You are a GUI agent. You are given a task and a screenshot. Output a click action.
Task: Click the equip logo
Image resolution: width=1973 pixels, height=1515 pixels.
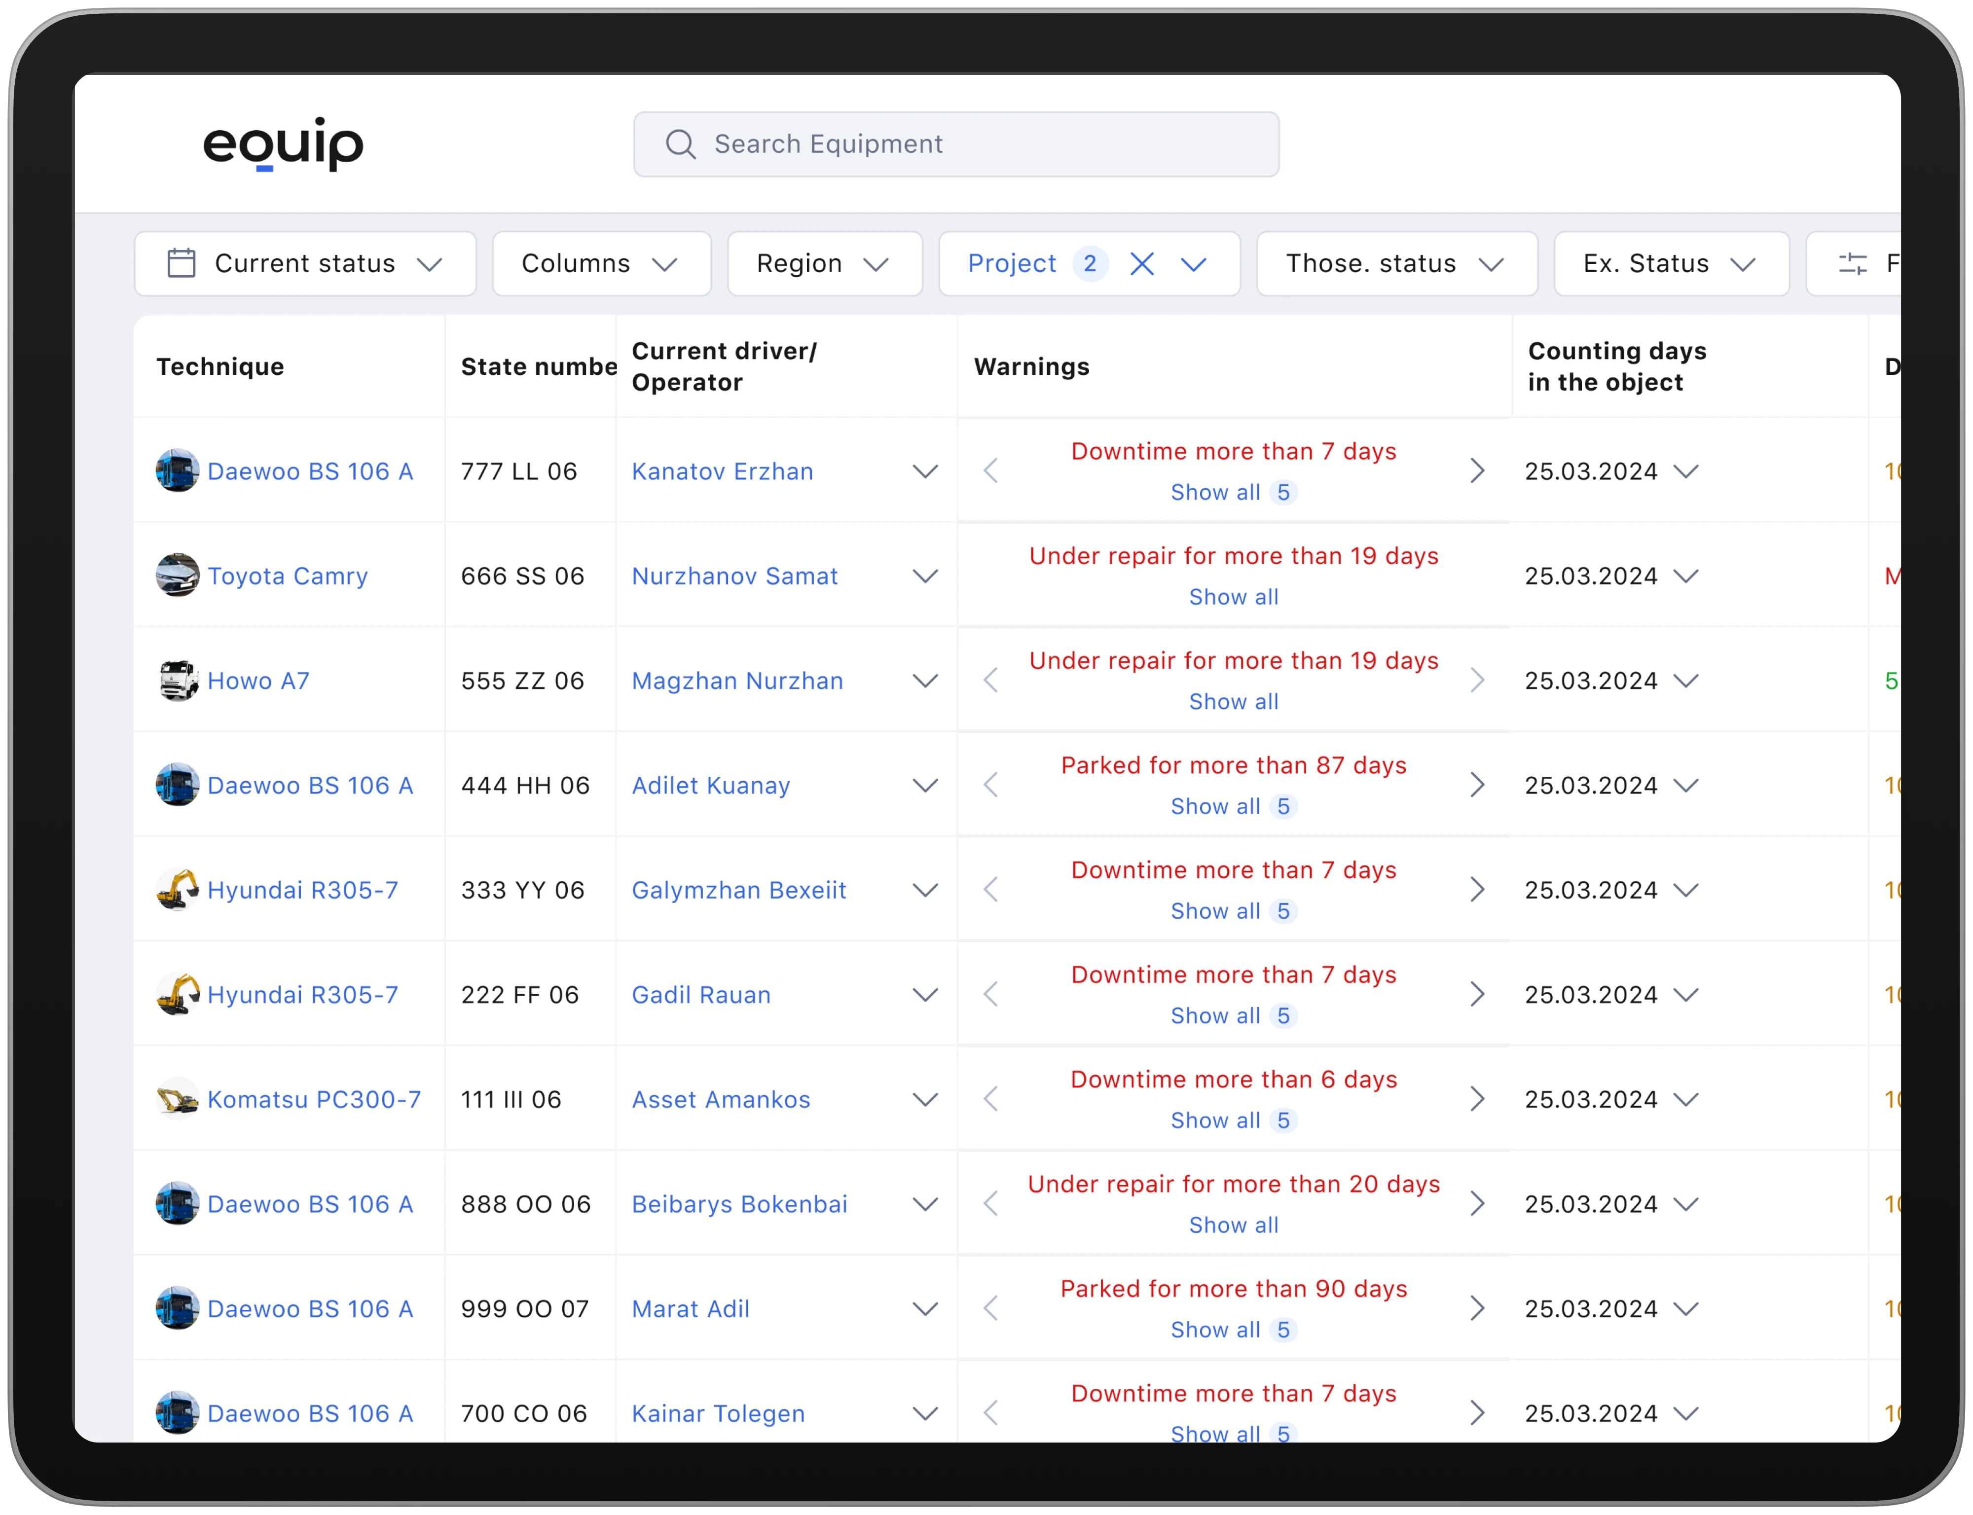pos(282,144)
